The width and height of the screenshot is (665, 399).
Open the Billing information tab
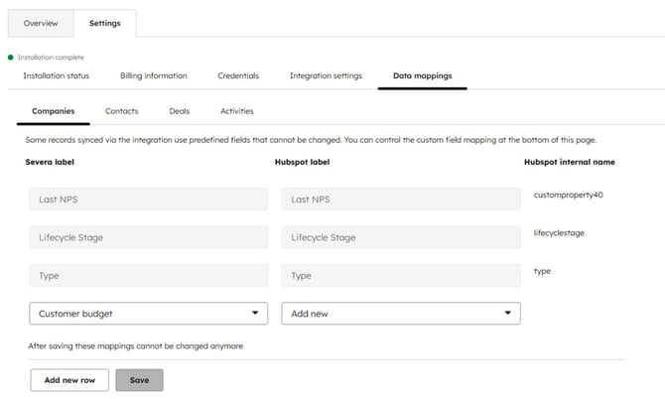(153, 75)
